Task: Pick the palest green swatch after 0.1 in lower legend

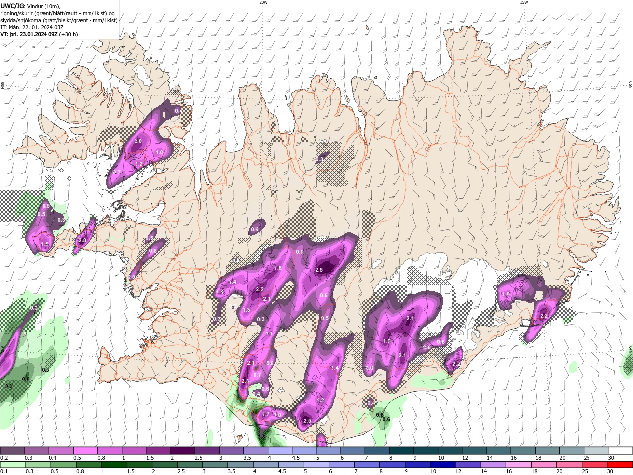Action: 12,465
